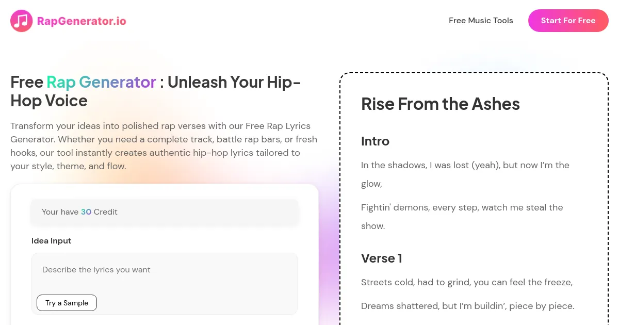Select the gradient Rap Generator text in the heading
Screen dimensions: 619x325
[x=101, y=82]
